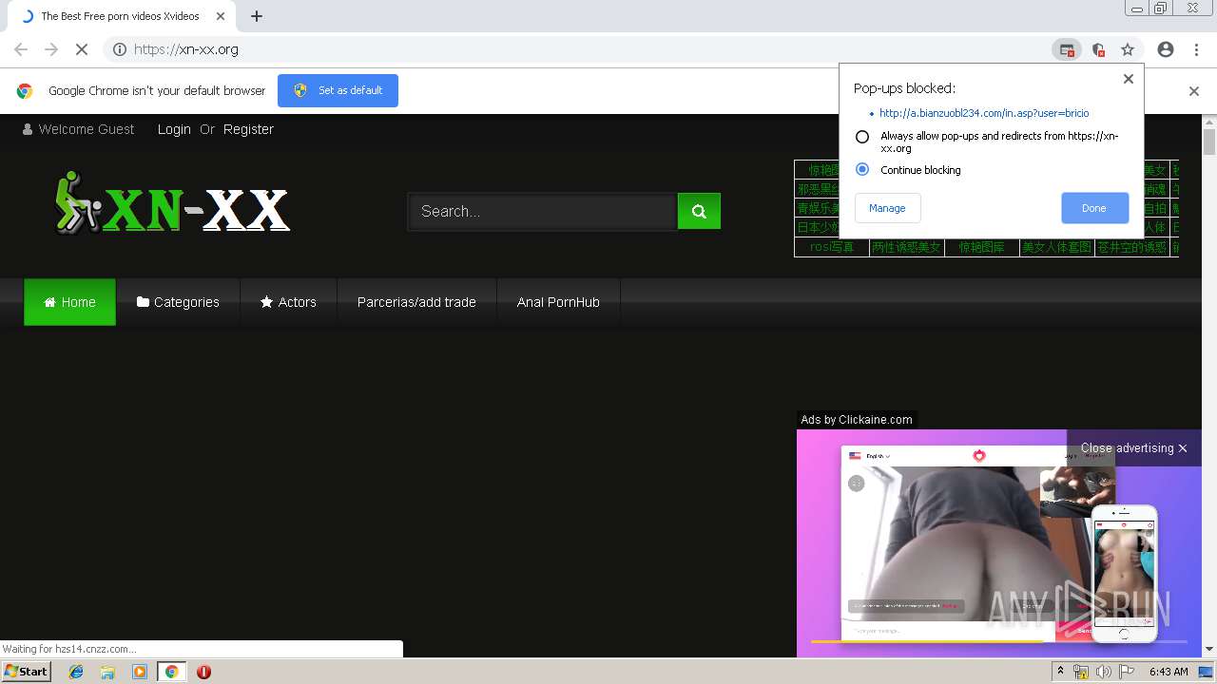Click the Register link
This screenshot has width=1217, height=684.
click(248, 129)
